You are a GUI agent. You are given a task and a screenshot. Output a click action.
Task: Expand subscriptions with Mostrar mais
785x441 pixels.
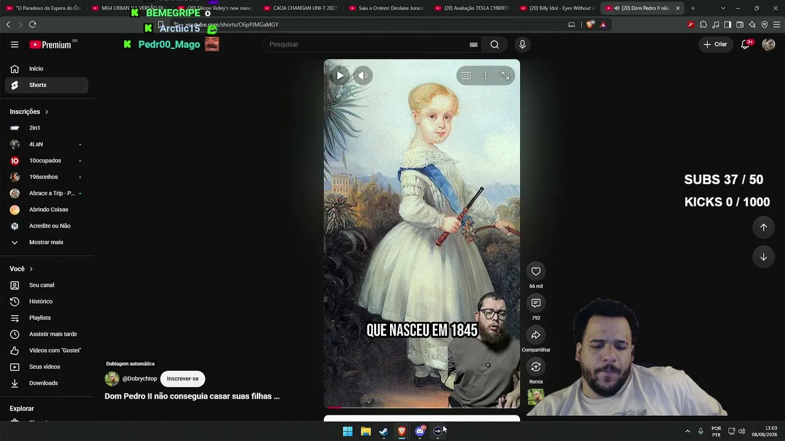click(47, 242)
